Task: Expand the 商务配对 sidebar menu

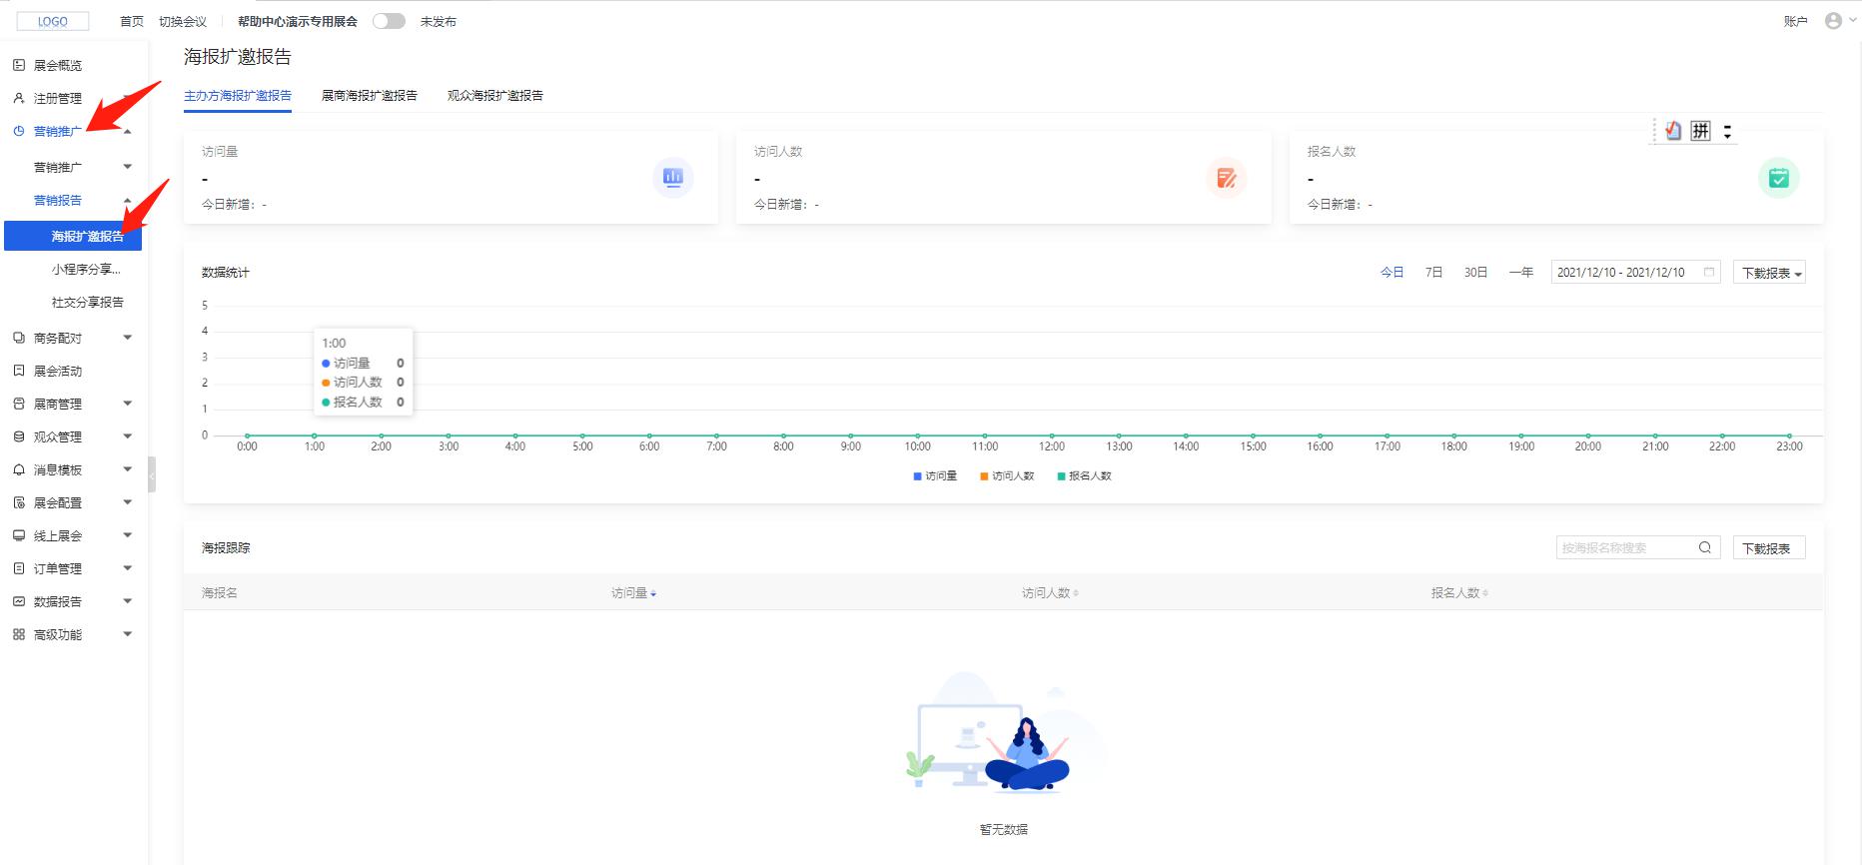Action: click(127, 338)
